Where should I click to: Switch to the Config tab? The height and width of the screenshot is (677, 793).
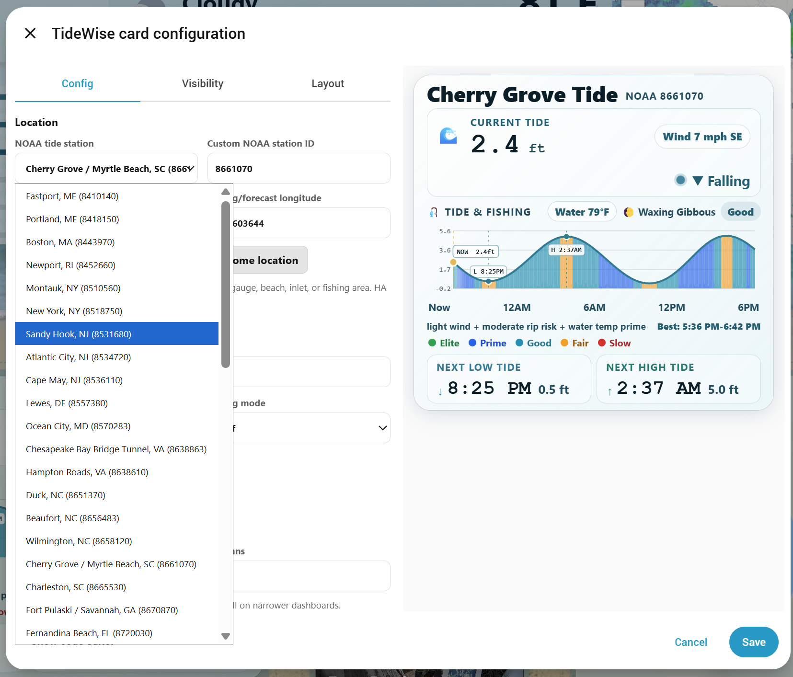pos(78,84)
